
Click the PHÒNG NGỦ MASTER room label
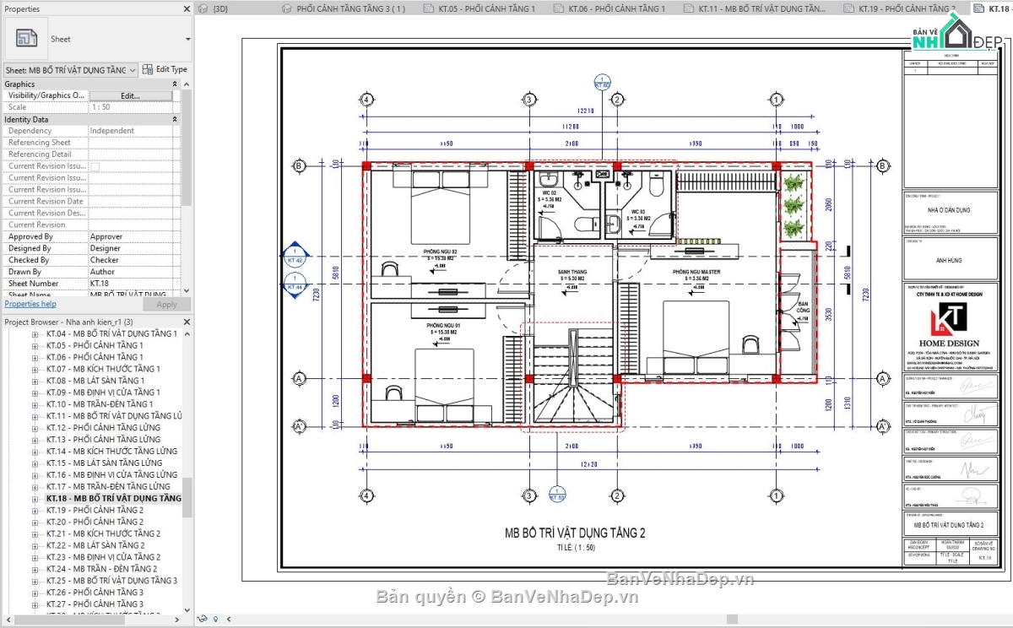pos(696,273)
